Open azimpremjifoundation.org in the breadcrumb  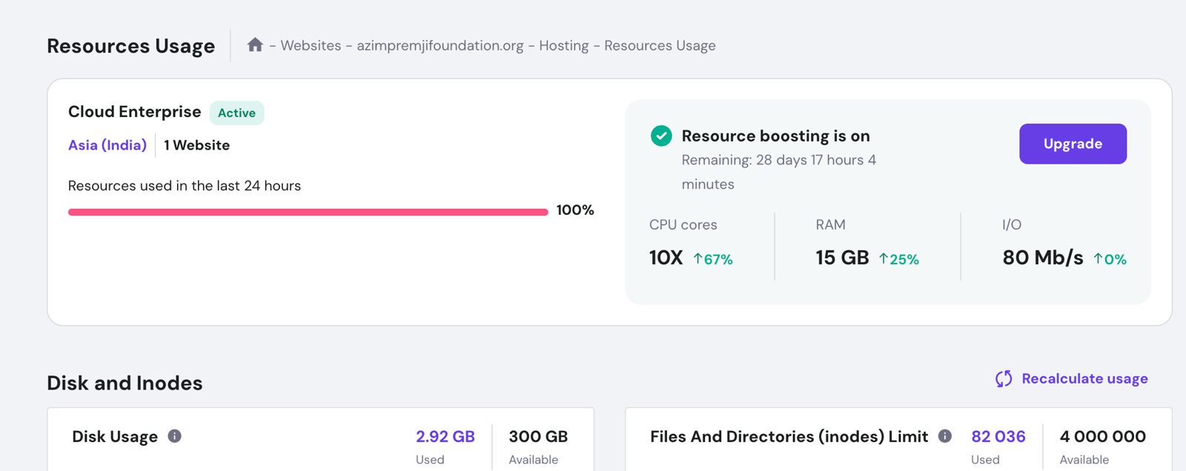click(x=440, y=46)
